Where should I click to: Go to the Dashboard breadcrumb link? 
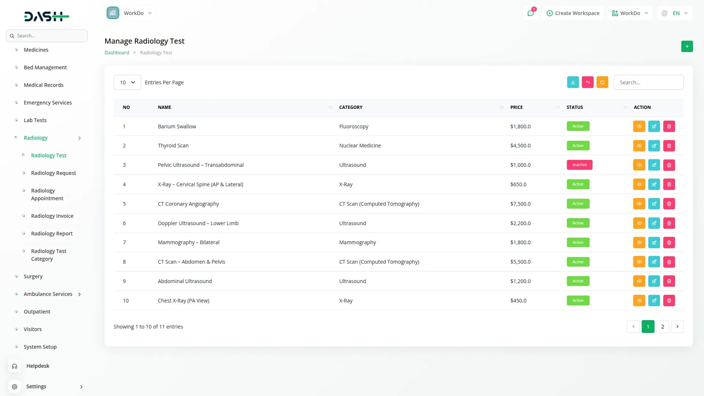point(117,53)
